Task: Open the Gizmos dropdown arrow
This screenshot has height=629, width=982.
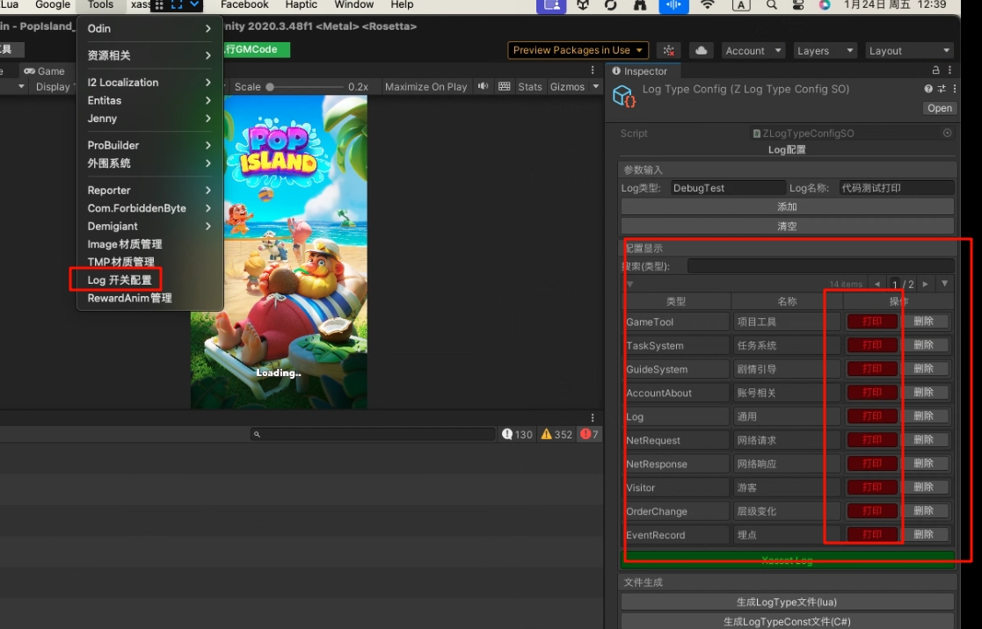Action: [595, 86]
